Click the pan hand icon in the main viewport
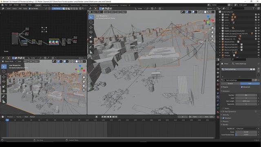Viewport: 261px width, 147px height. (x=212, y=32)
